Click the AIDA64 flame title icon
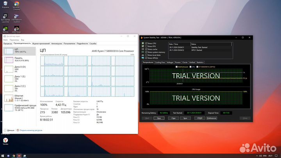The height and width of the screenshot is (158, 281). (x=142, y=37)
